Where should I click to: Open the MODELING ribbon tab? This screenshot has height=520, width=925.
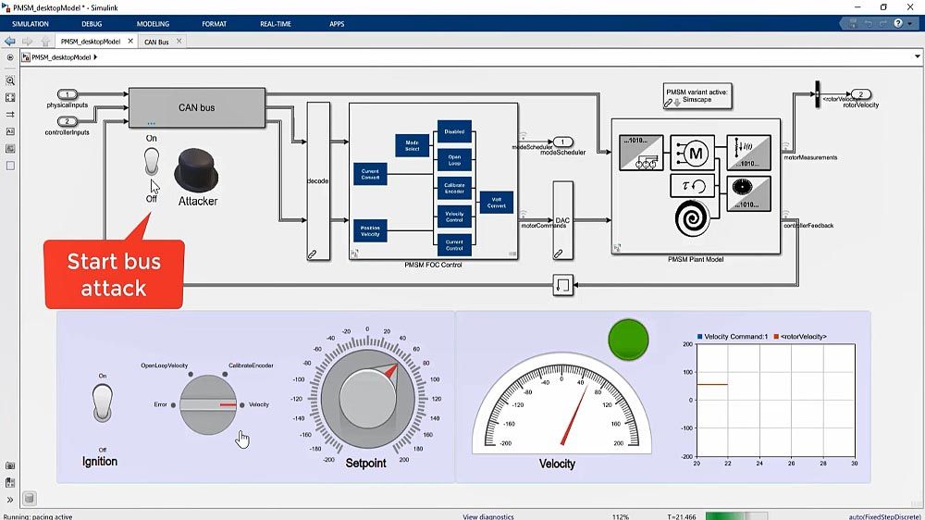pyautogui.click(x=153, y=23)
